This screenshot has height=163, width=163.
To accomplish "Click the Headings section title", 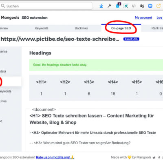I will [x=40, y=53].
